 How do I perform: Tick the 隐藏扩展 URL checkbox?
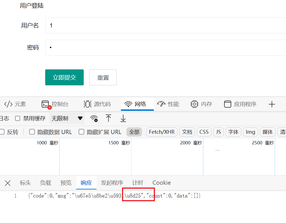tap(81, 132)
